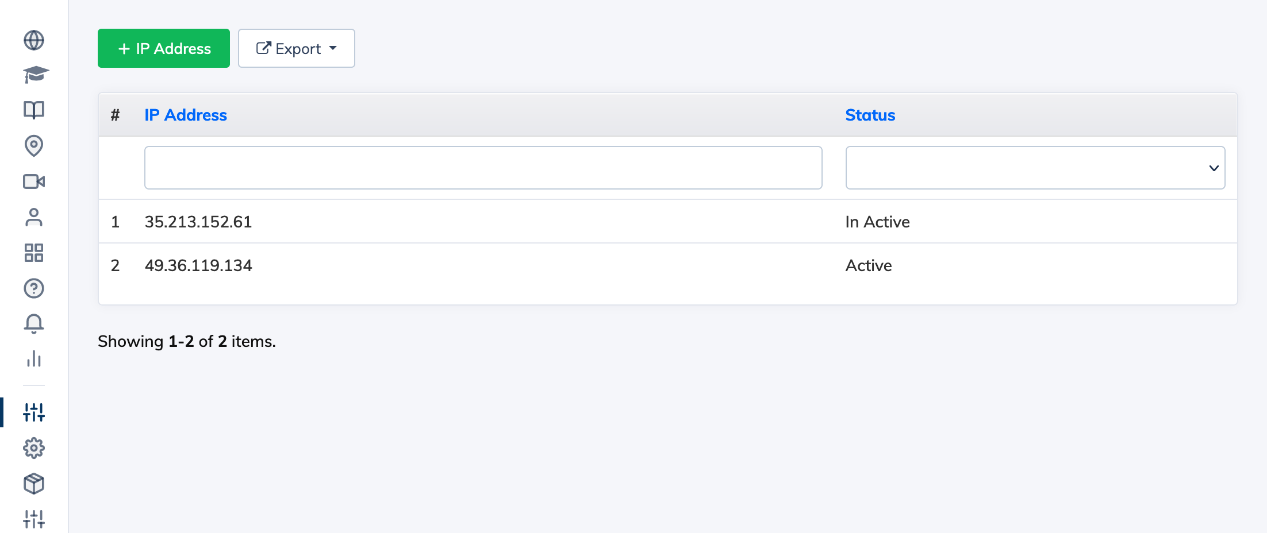The image size is (1267, 533).
Task: Click the IP Address filter input field
Action: click(x=483, y=167)
